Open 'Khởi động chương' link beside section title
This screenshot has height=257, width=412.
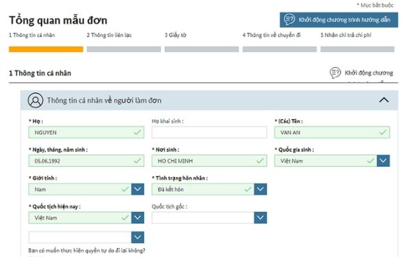(369, 73)
